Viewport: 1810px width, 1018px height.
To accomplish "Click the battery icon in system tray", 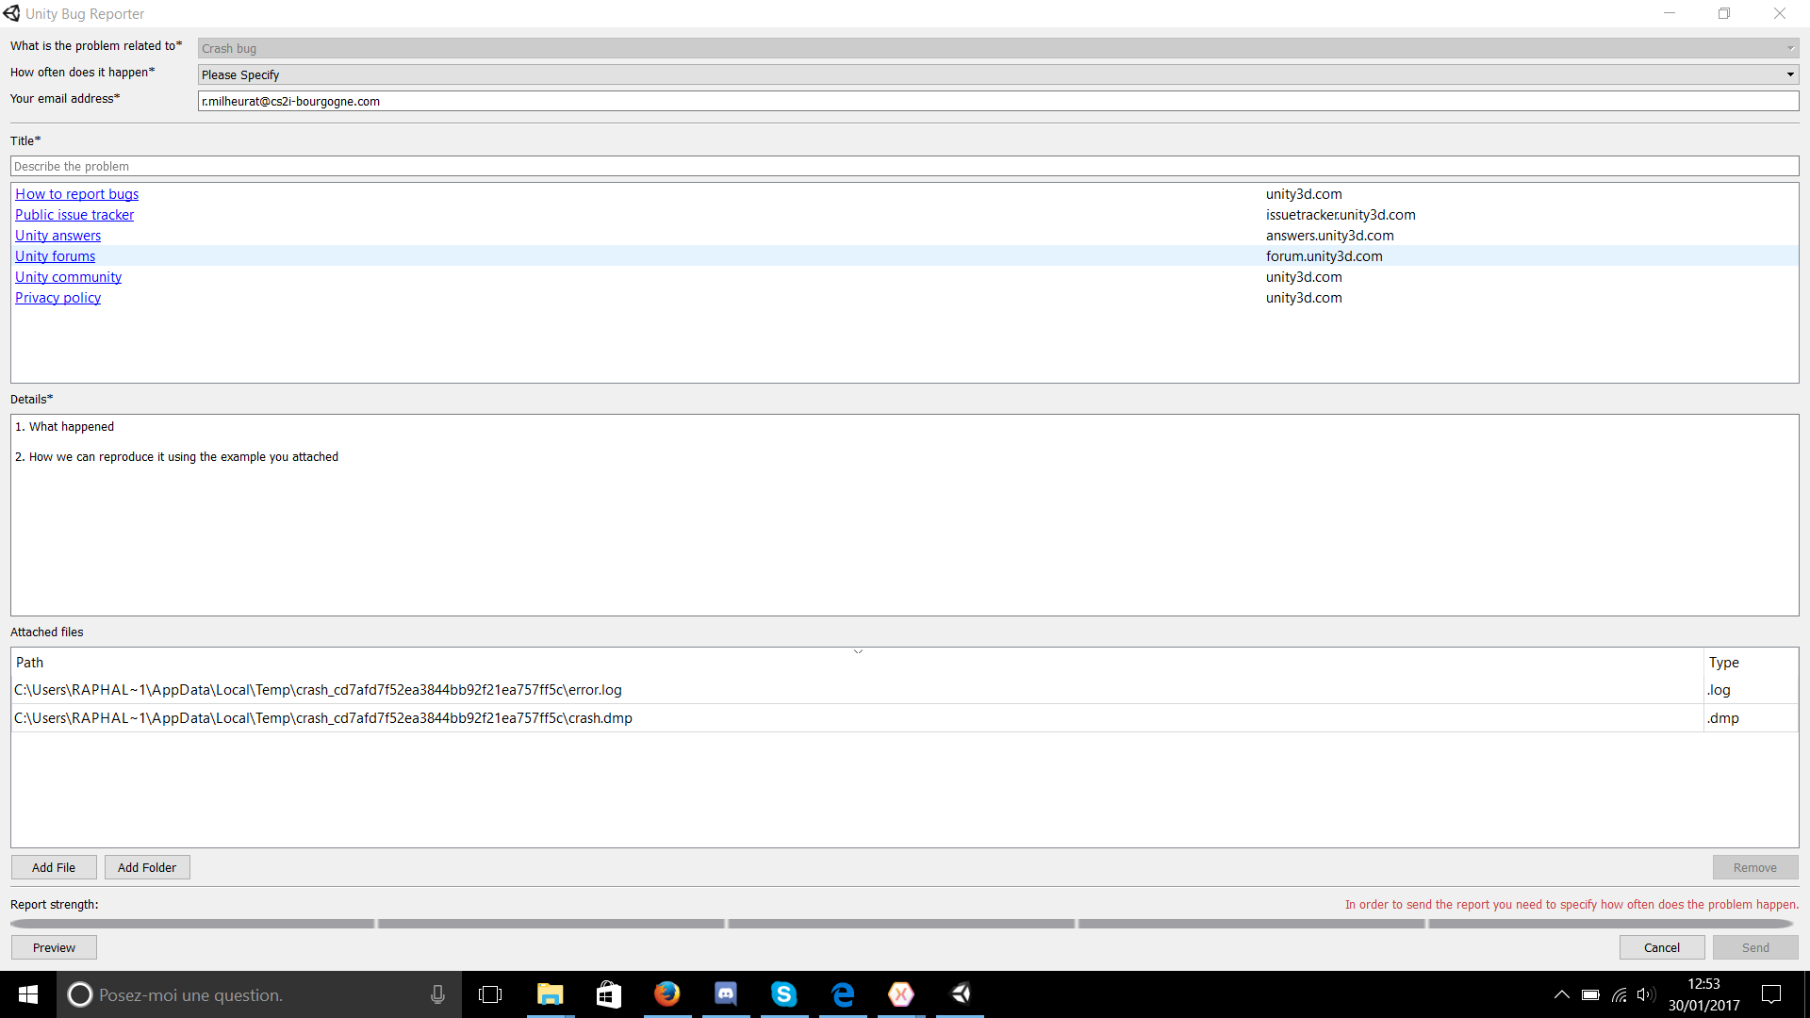I will pos(1590,994).
